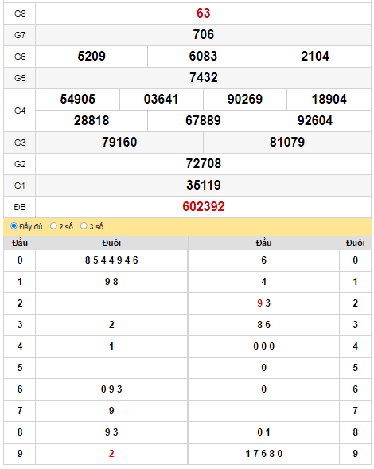Click G6 number 5209
Viewport: 374px width, 469px height.
coord(92,57)
